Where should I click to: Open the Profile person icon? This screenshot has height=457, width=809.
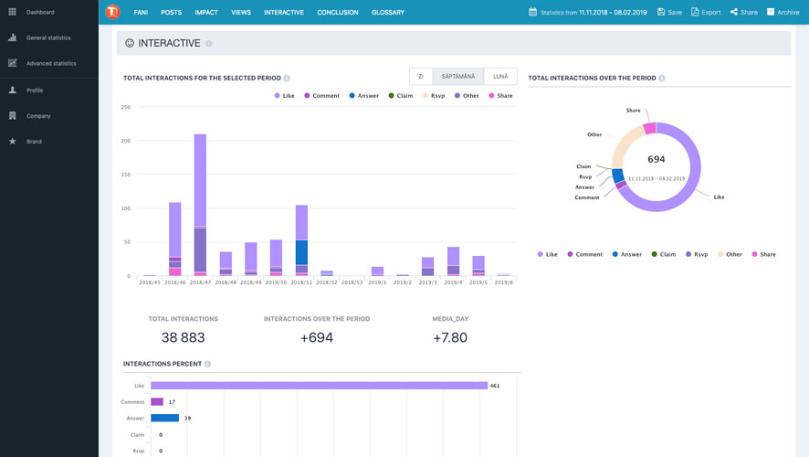click(12, 90)
